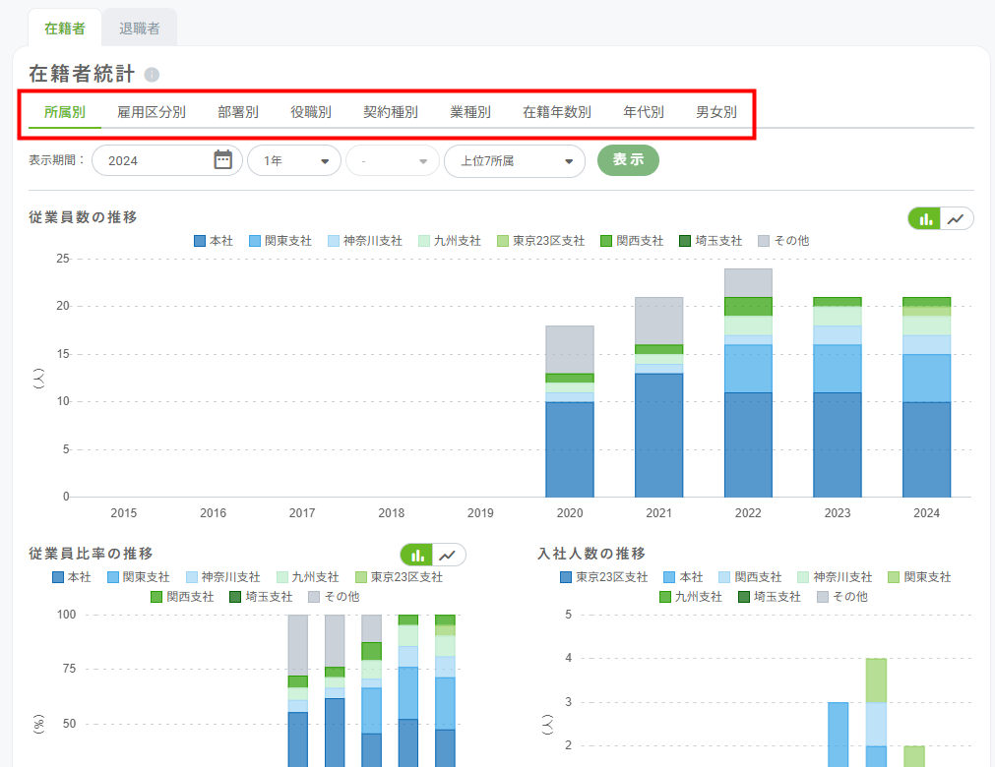Toggle 本社 legend in 入社人数の推移
The height and width of the screenshot is (767, 995).
point(683,577)
